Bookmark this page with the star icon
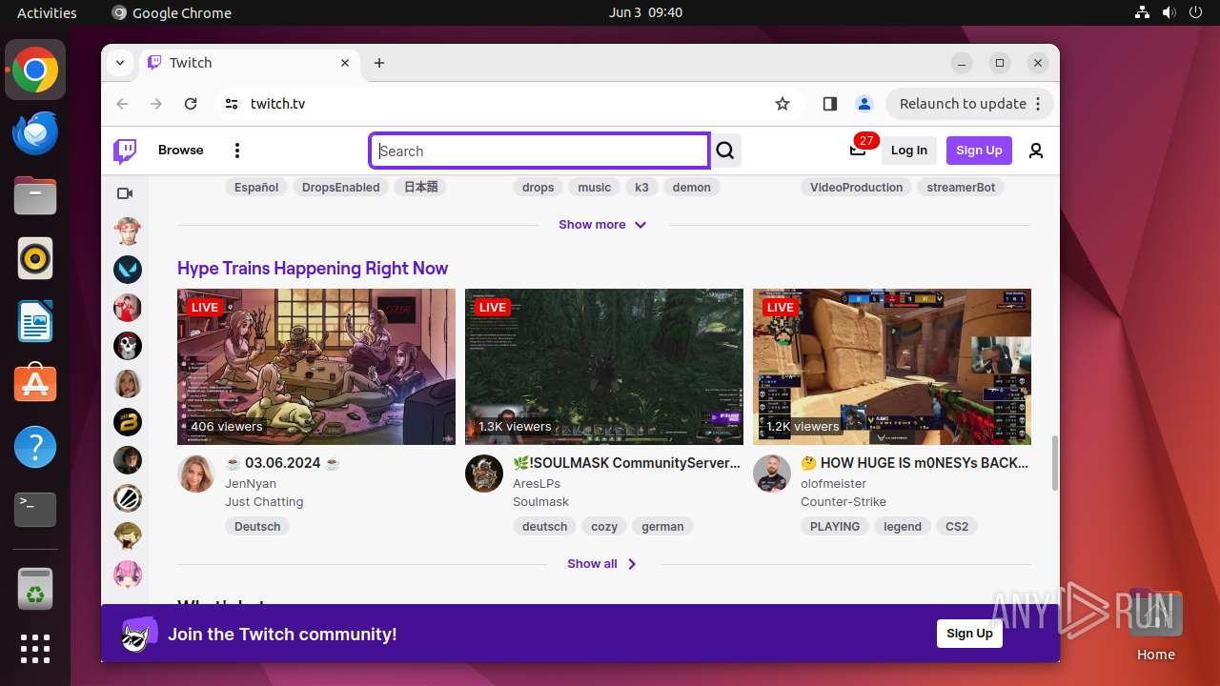Image resolution: width=1220 pixels, height=686 pixels. 783,104
